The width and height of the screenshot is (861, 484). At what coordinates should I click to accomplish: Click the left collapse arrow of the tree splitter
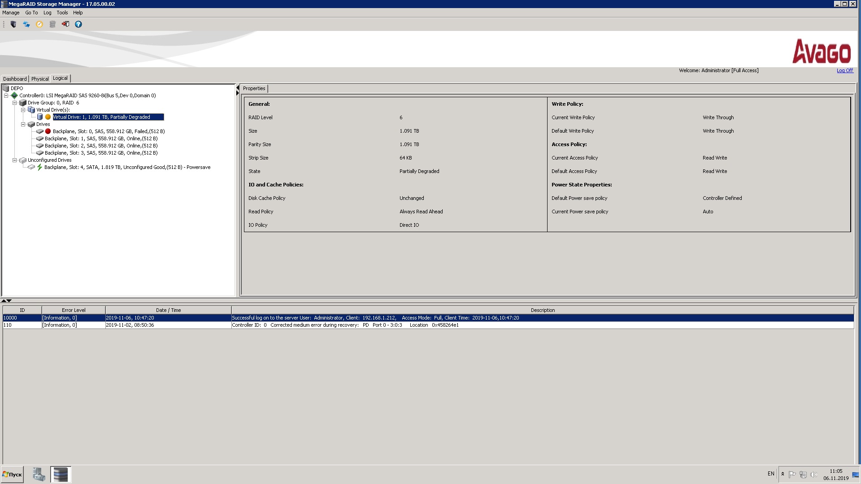click(x=238, y=88)
